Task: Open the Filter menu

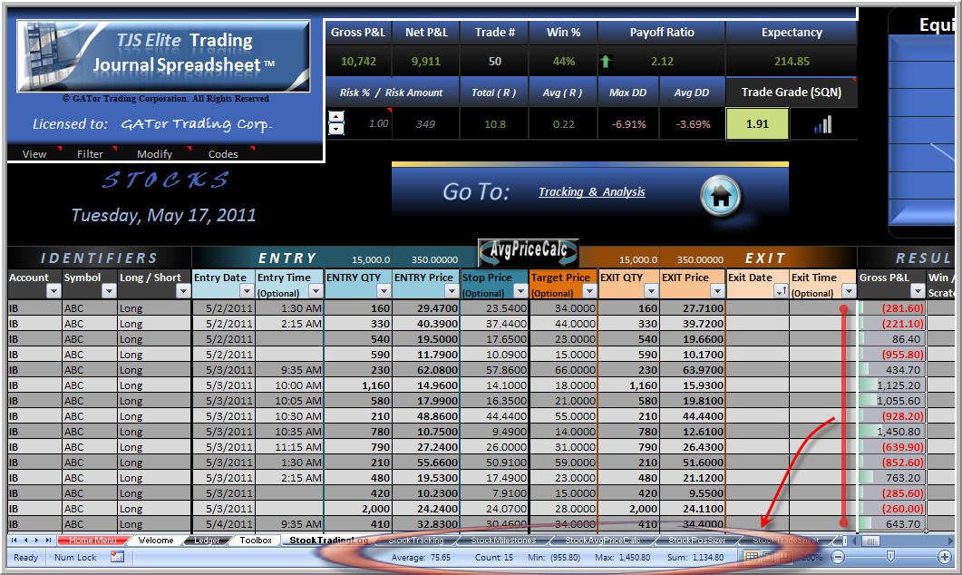Action: (90, 153)
